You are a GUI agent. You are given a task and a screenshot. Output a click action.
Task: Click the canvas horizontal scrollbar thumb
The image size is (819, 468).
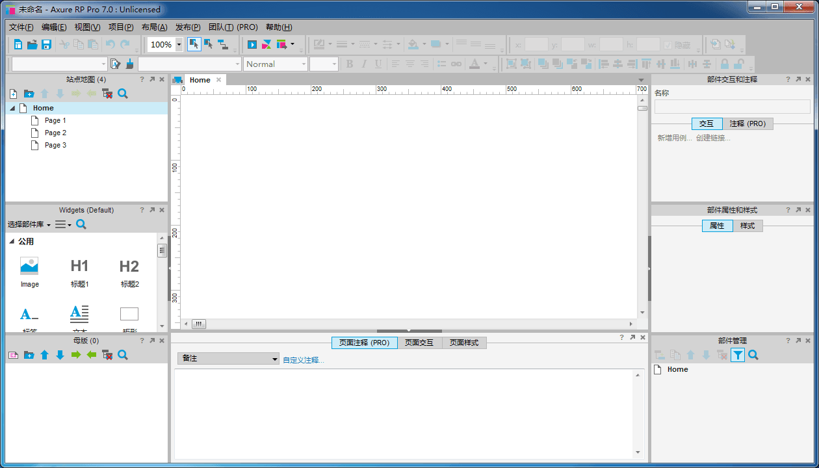pos(199,323)
